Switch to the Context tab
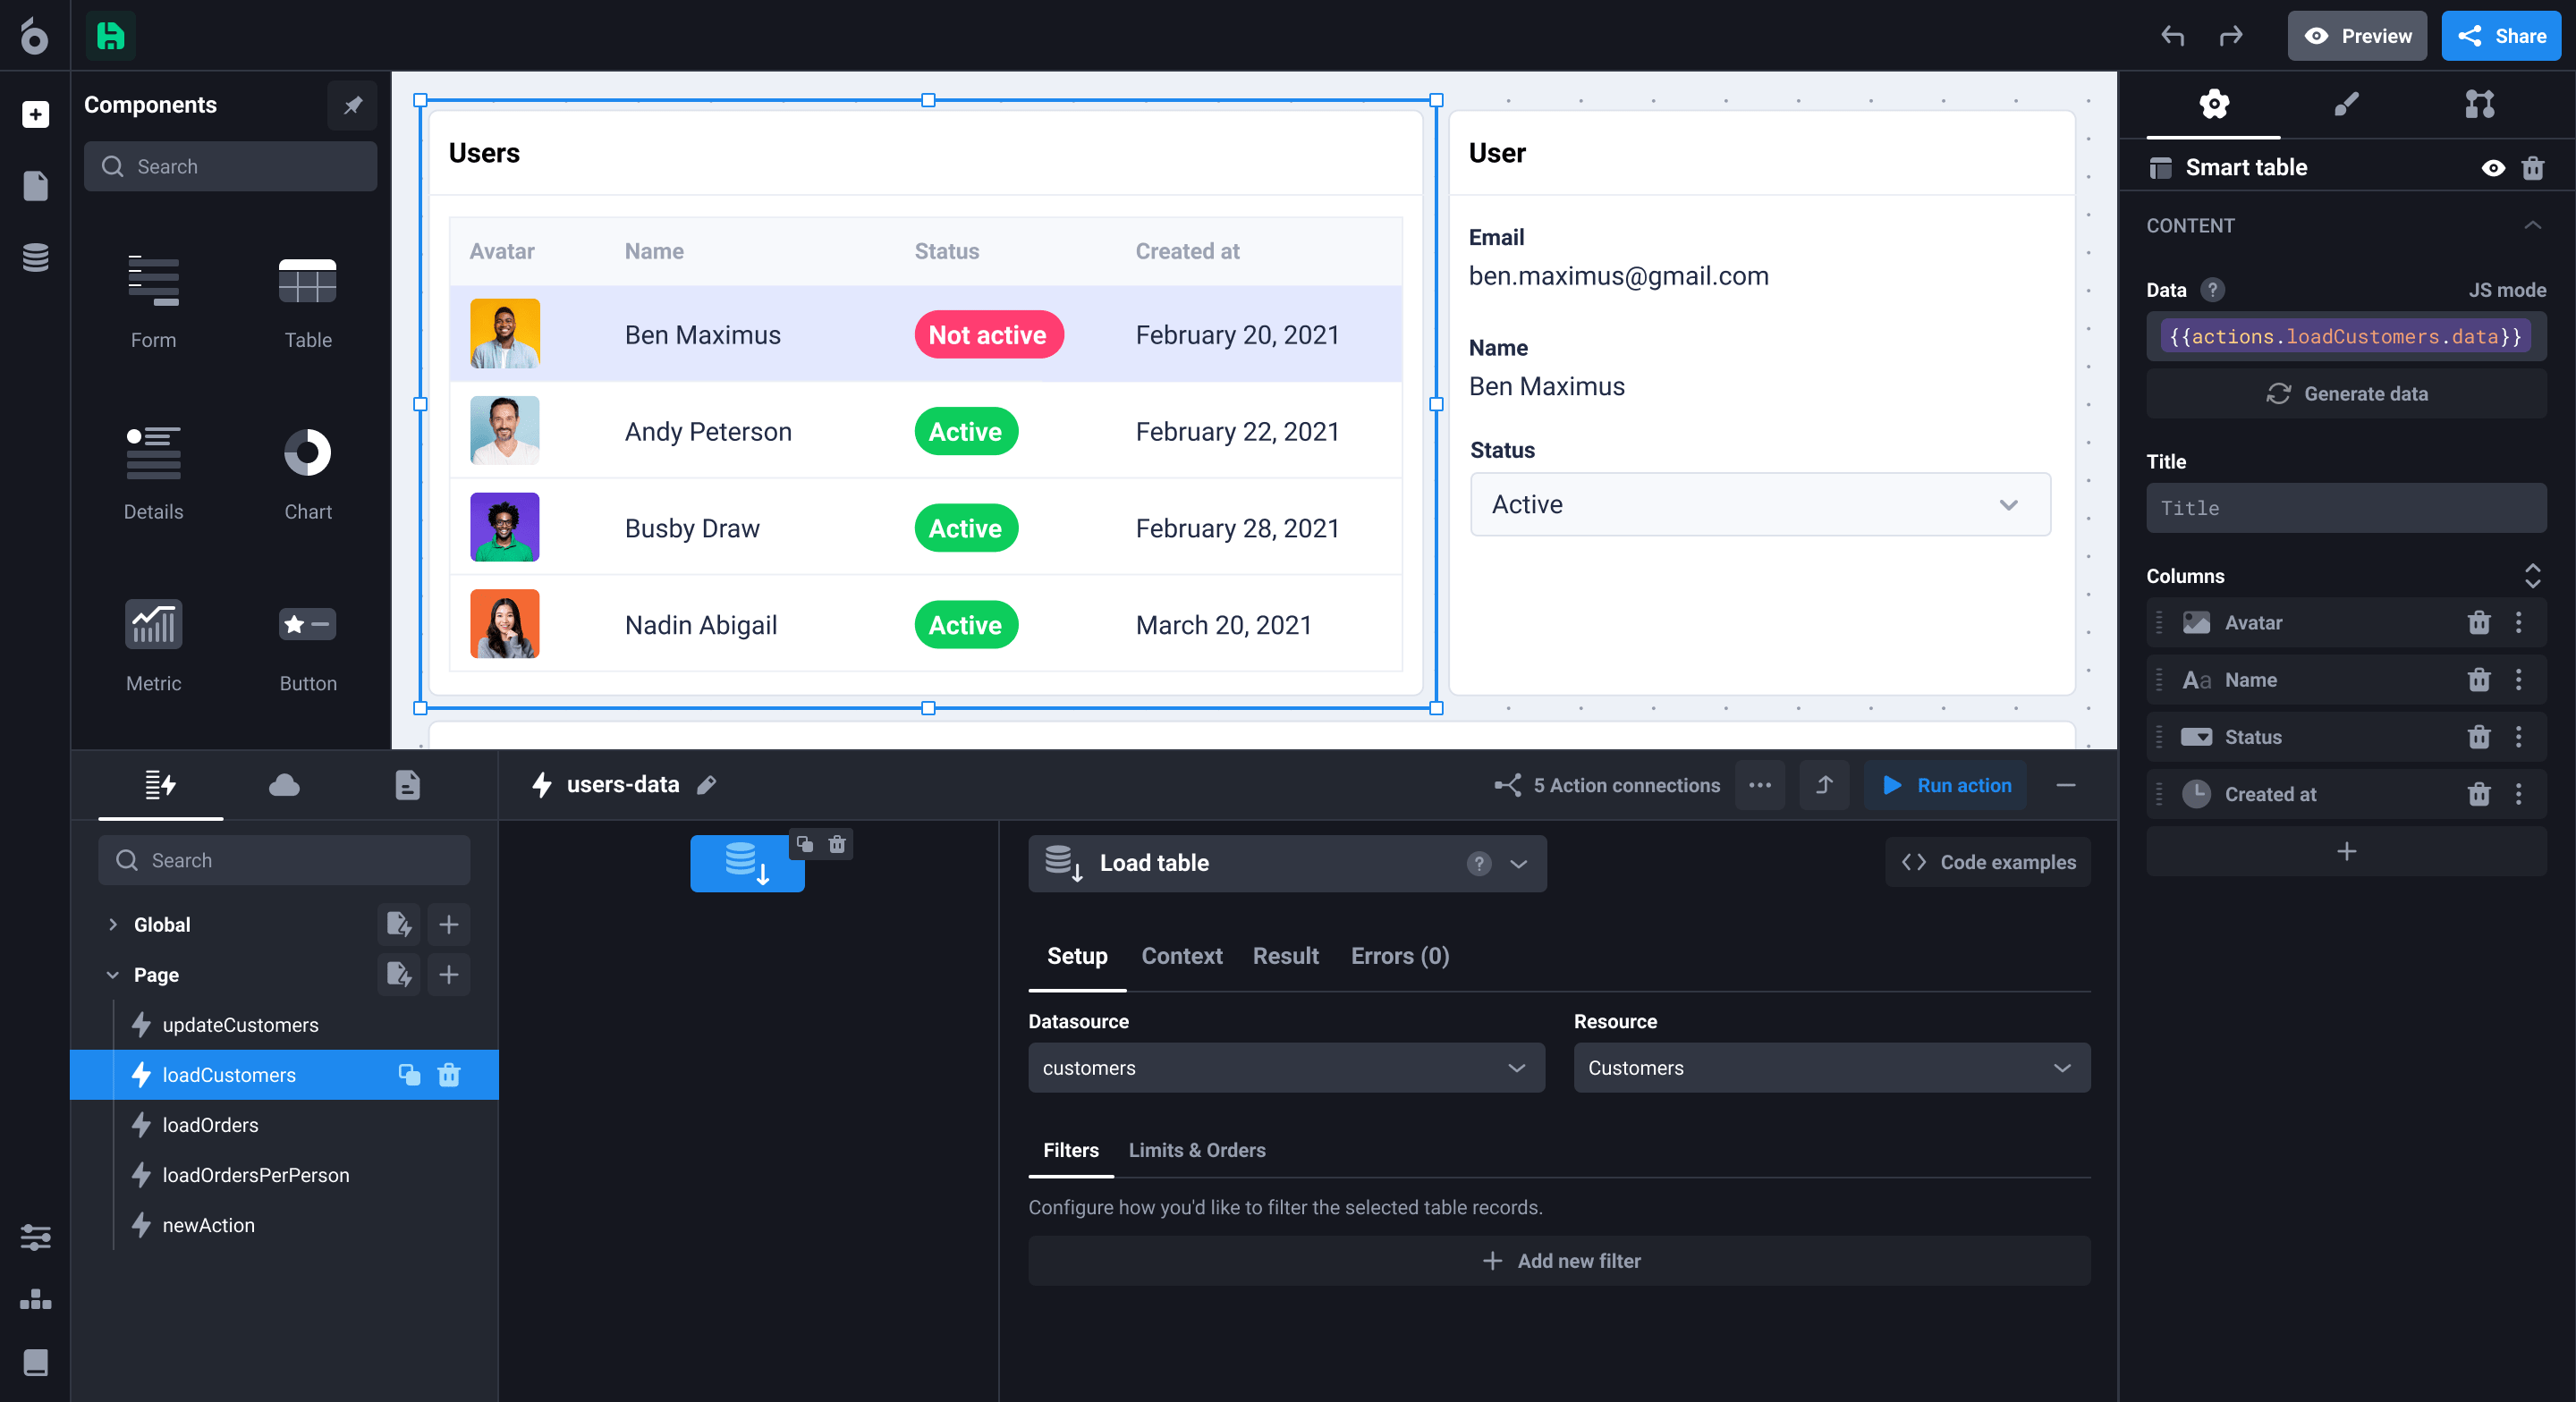Viewport: 2576px width, 1402px height. [x=1181, y=956]
